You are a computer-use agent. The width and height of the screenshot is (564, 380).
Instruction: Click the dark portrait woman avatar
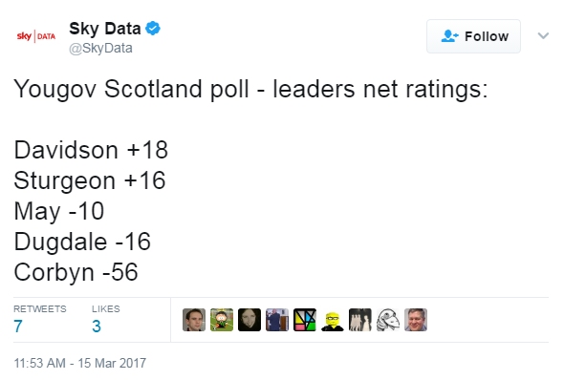[249, 320]
